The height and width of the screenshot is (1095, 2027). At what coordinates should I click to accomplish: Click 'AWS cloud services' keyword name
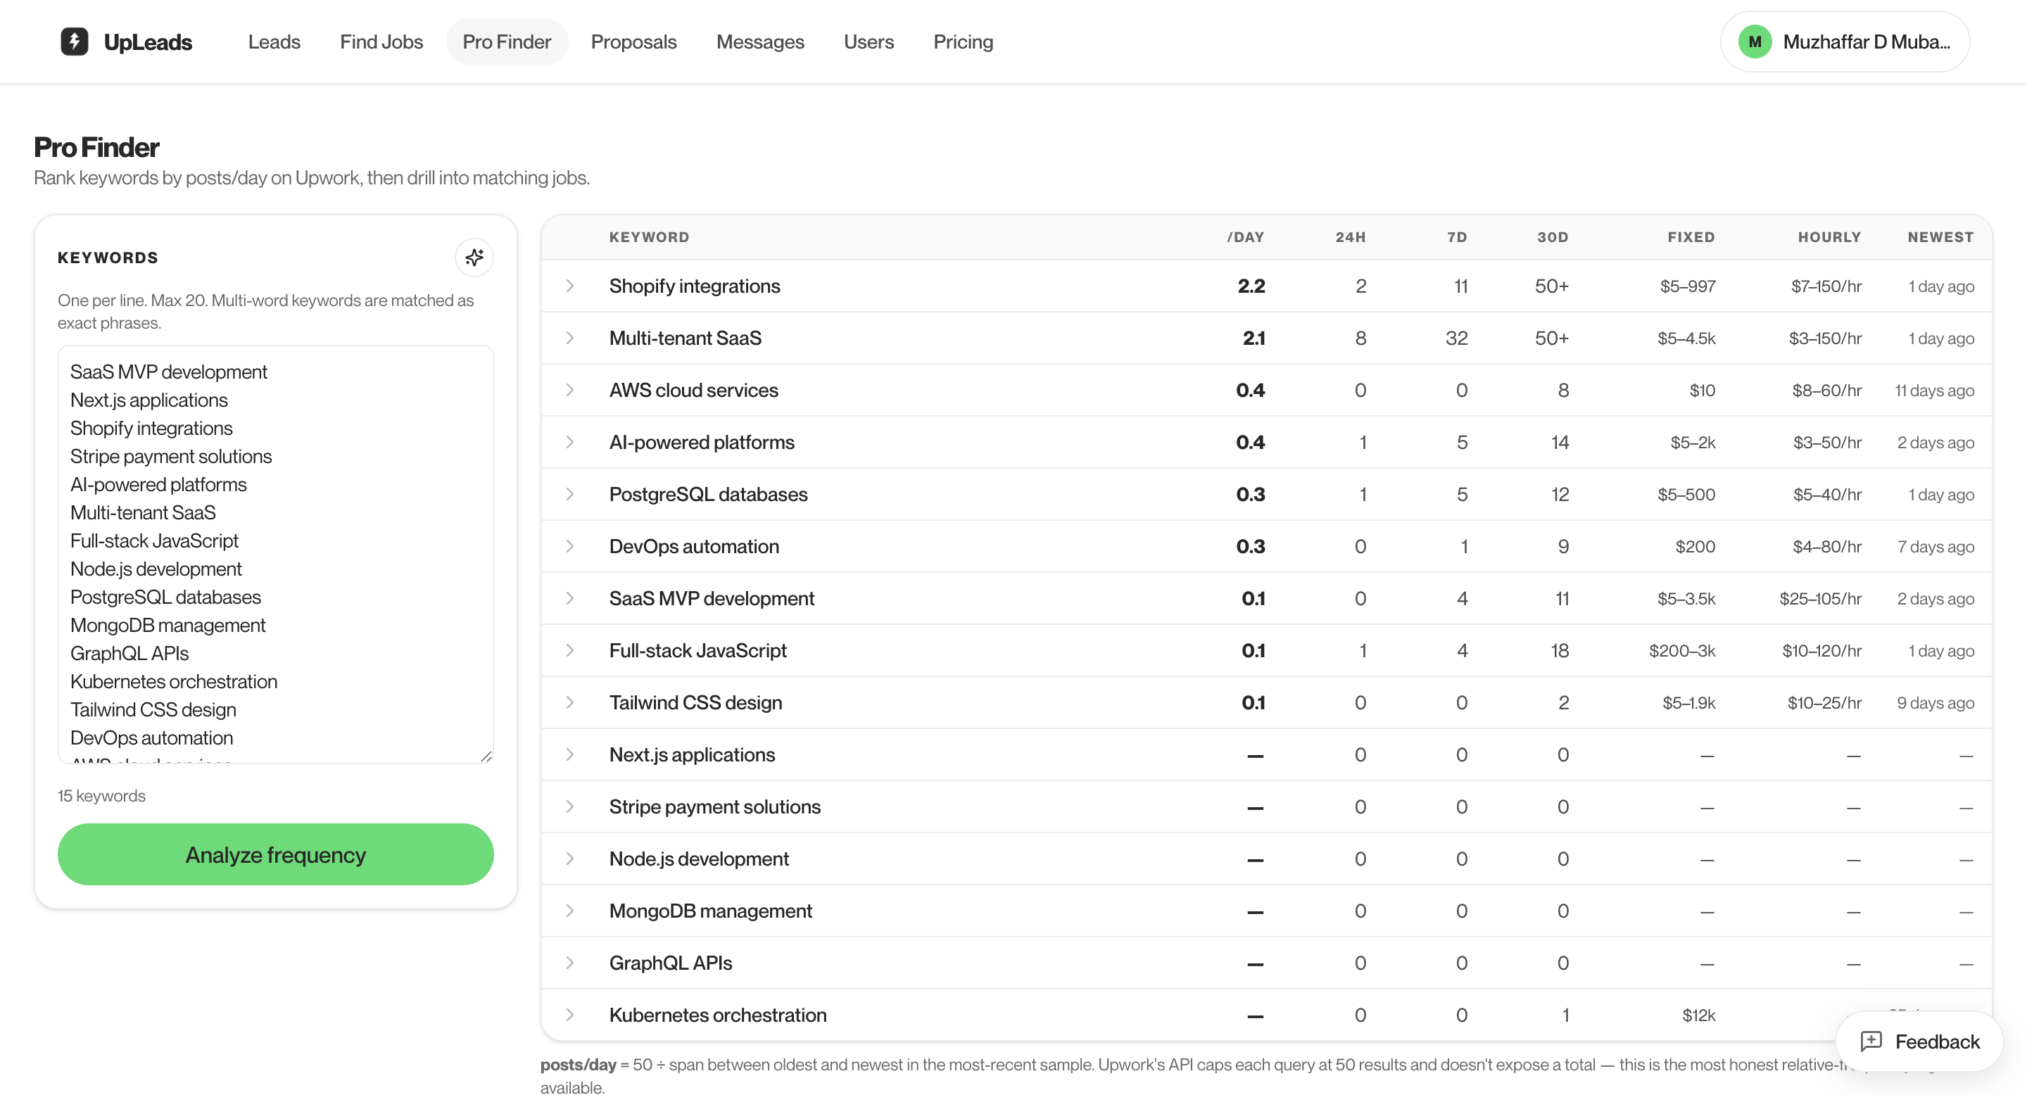click(x=693, y=390)
